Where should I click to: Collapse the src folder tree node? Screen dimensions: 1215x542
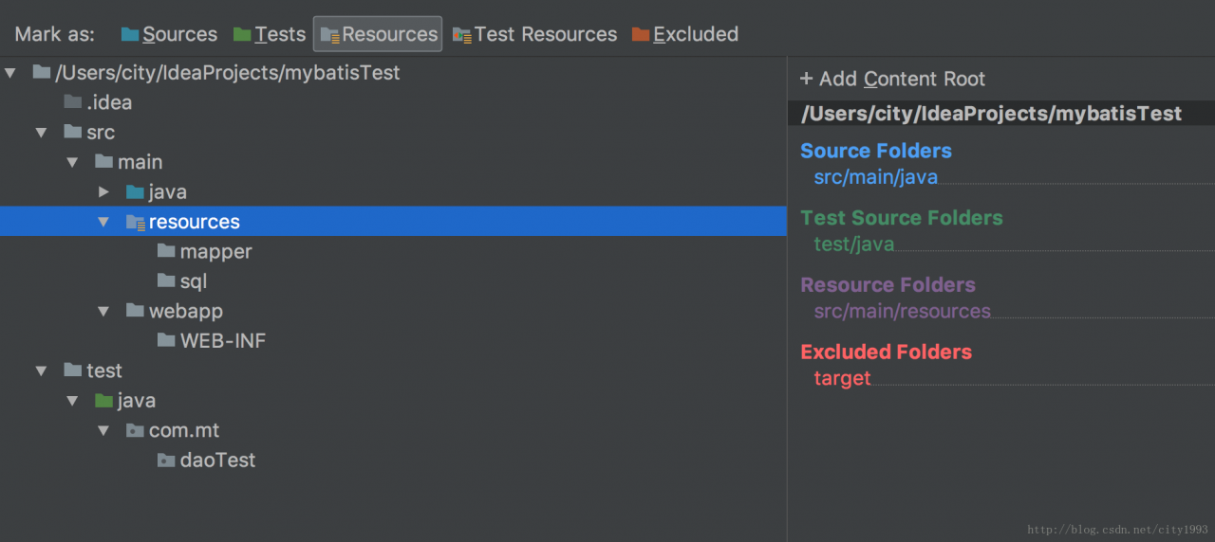(42, 133)
